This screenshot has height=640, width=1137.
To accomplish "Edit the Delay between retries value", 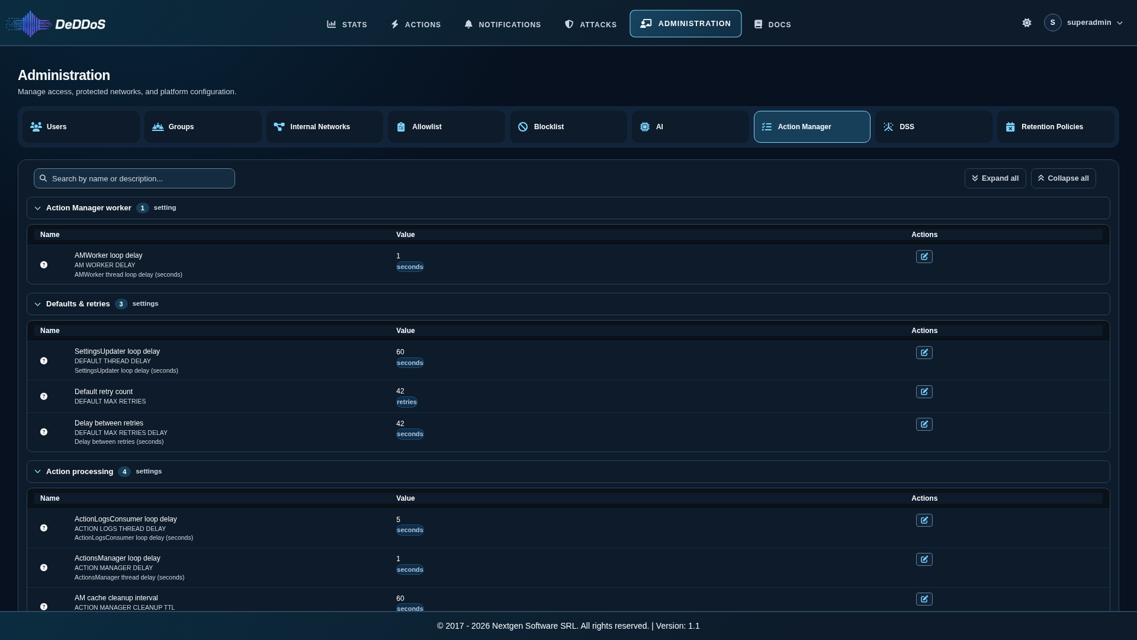I will (x=924, y=424).
